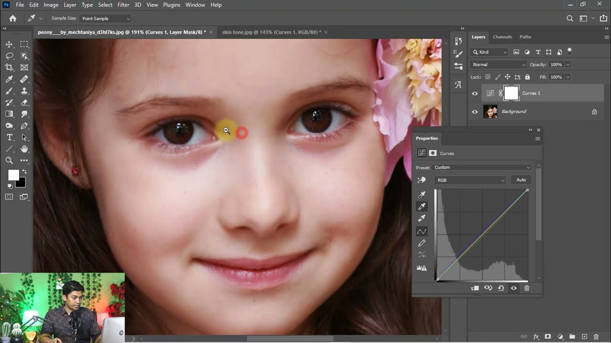Open the RGB channel dropdown
The image size is (611, 343).
470,180
